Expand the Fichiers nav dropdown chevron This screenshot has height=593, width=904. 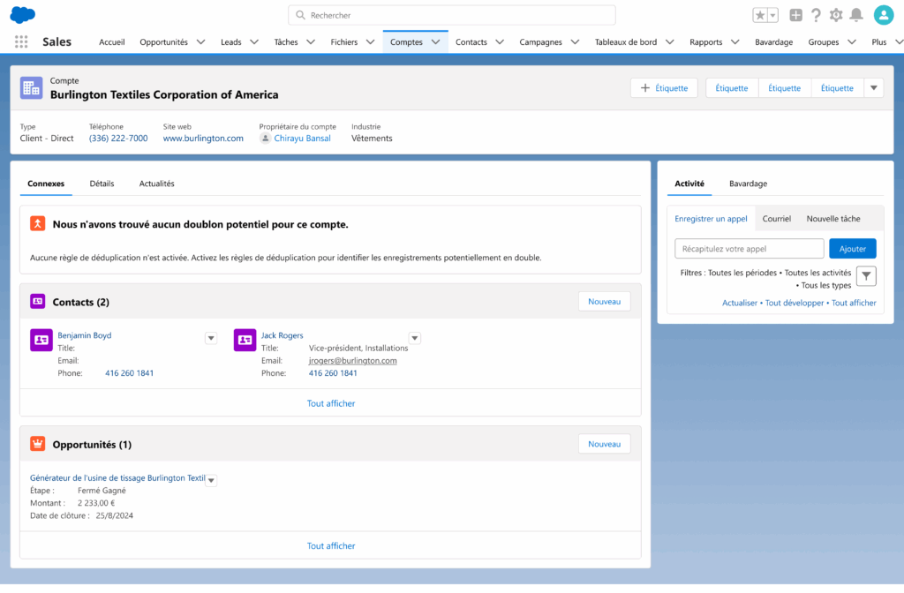coord(370,42)
